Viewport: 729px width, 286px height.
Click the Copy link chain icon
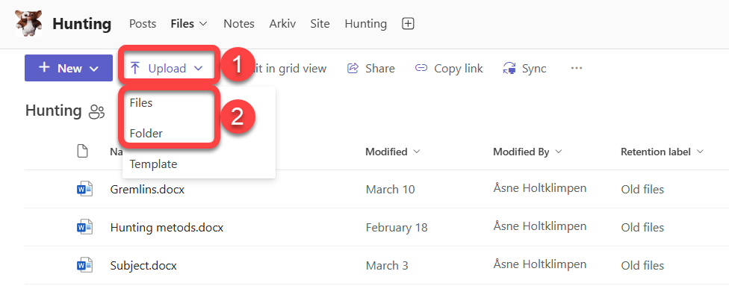pyautogui.click(x=421, y=69)
